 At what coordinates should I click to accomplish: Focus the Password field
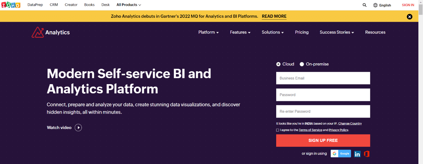point(323,95)
